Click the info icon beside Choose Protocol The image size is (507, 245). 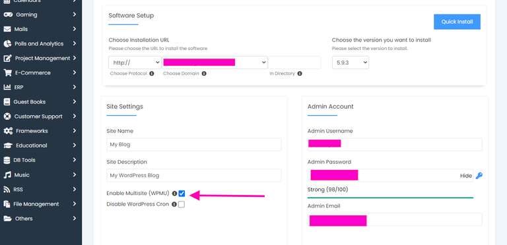[x=152, y=74]
